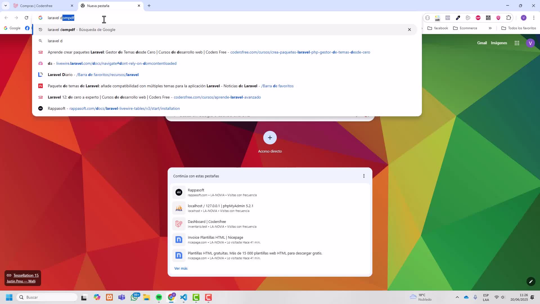Screen dimensions: 540x304
Task: Click the AdBlock Plus extension icon
Action: pyautogui.click(x=478, y=18)
